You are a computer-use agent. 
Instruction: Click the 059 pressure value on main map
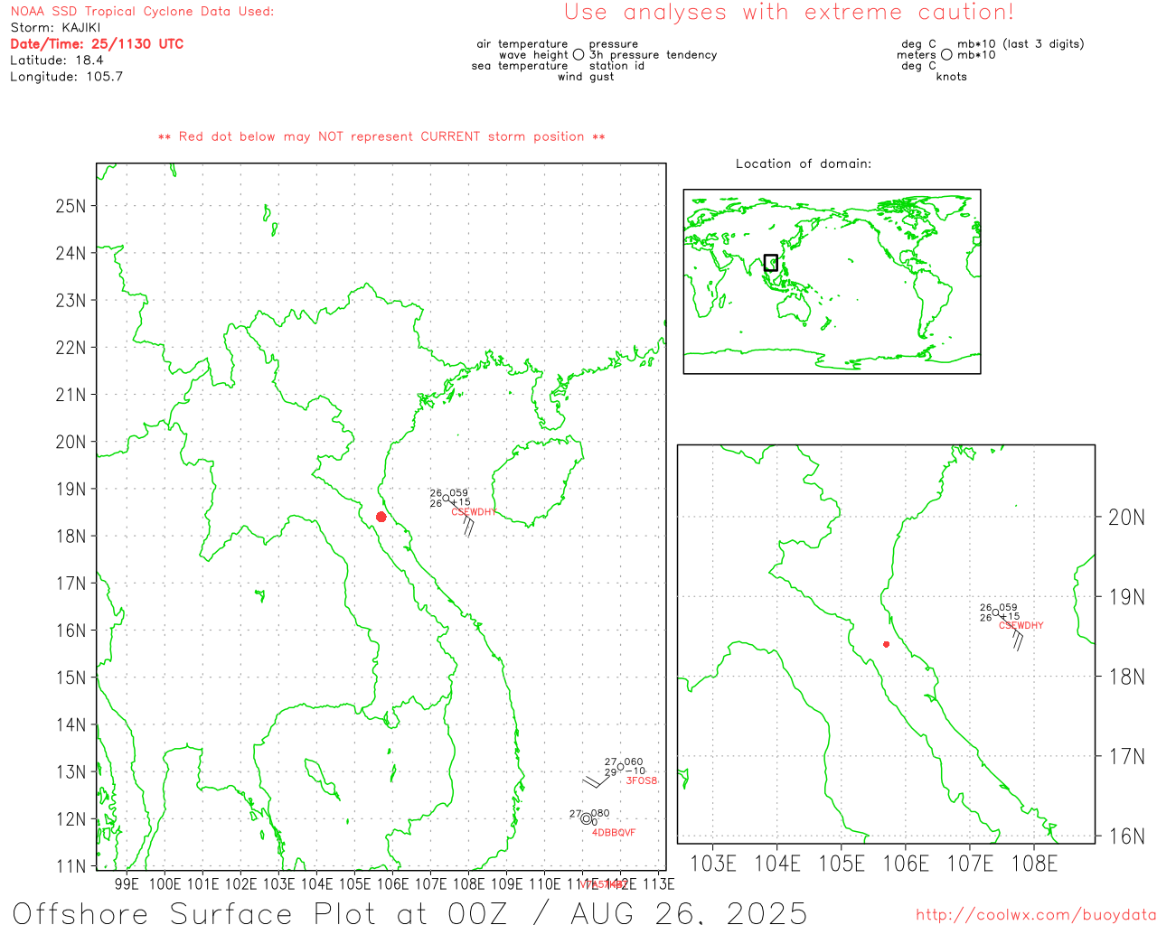point(459,494)
